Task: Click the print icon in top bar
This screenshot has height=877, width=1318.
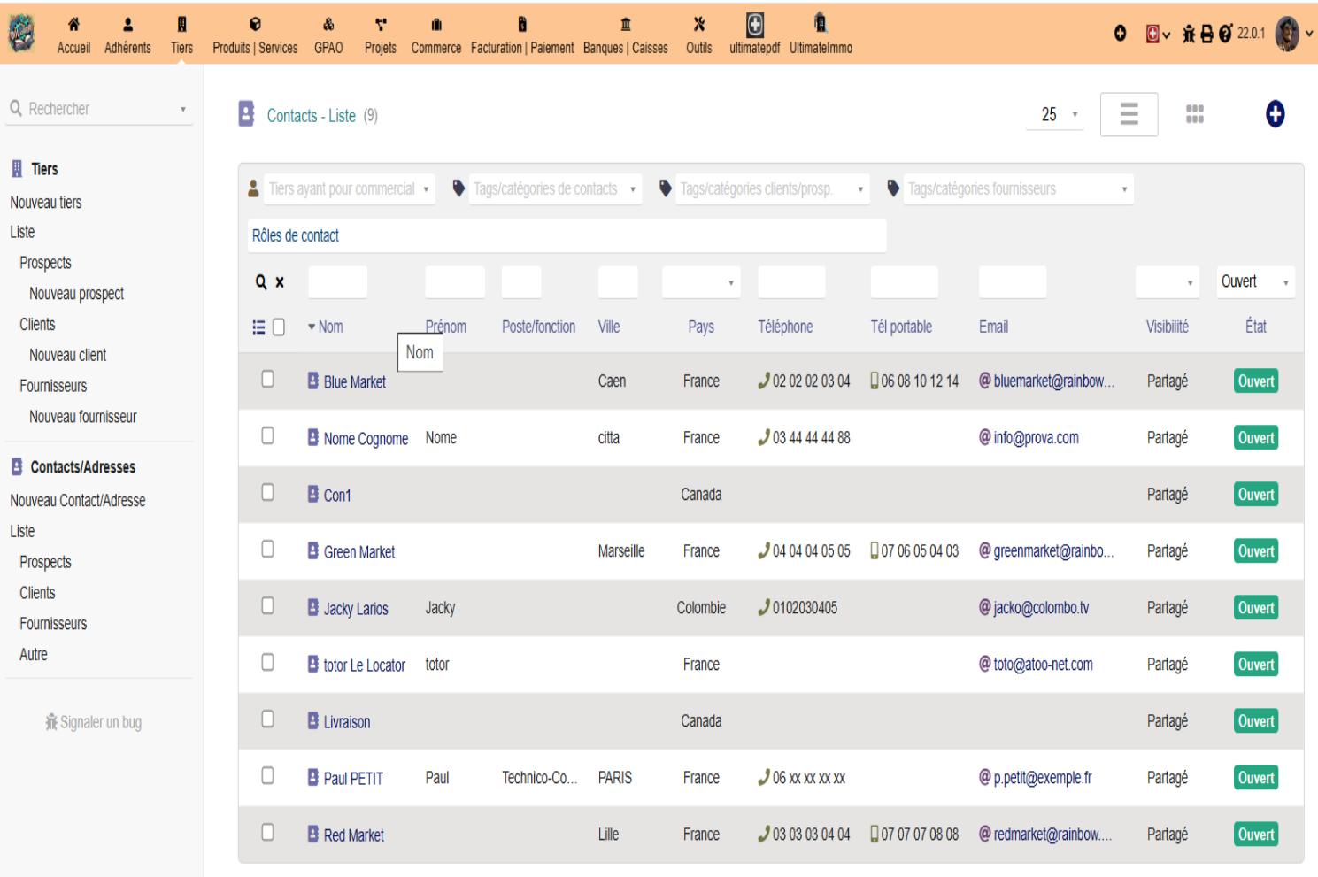Action: click(1206, 34)
